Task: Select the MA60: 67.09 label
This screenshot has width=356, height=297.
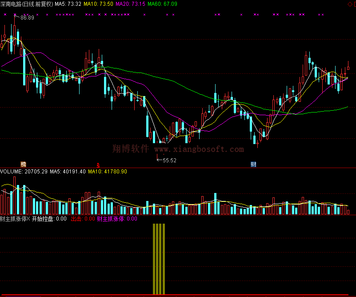Action: [162, 4]
